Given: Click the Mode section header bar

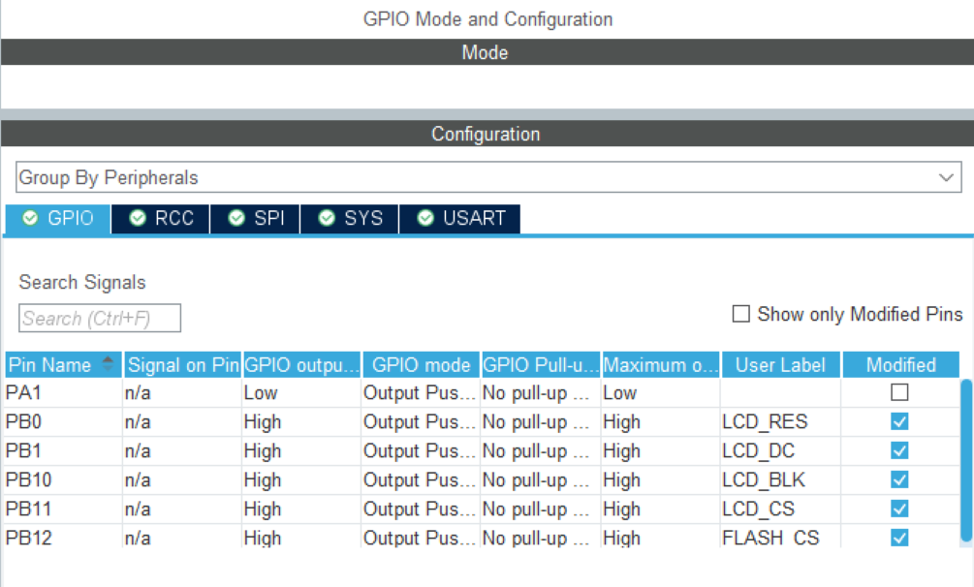Looking at the screenshot, I should point(487,52).
